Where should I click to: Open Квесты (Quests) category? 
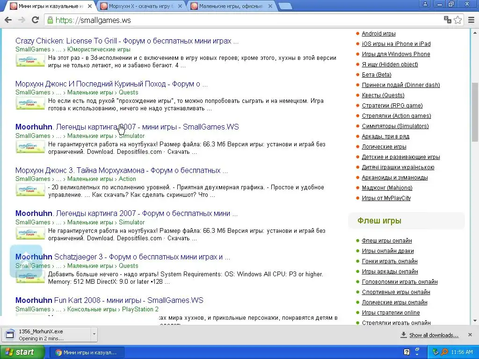pos(383,95)
